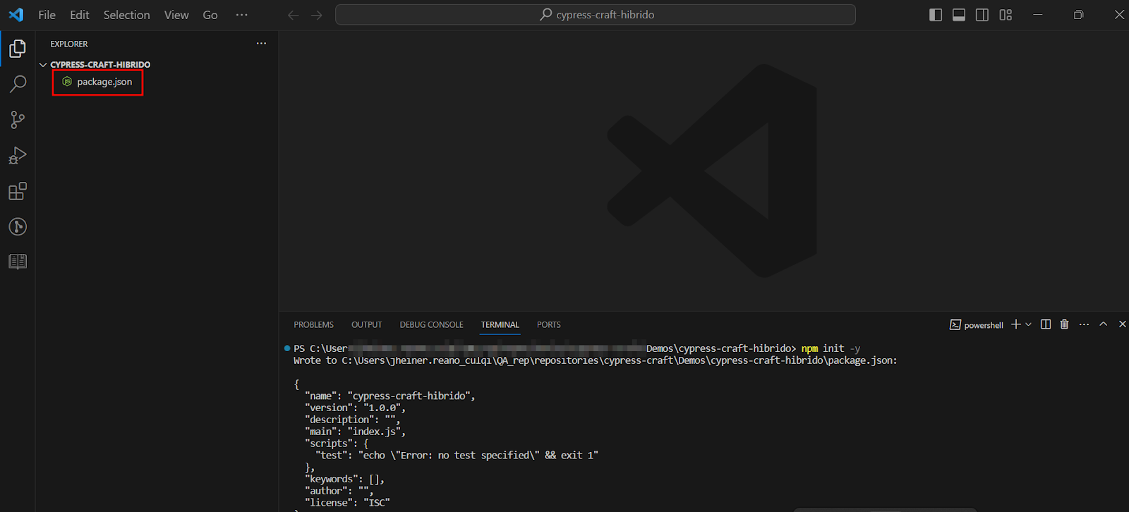Click the '"main": "index.js"' terminal line
The width and height of the screenshot is (1129, 512).
coord(356,432)
